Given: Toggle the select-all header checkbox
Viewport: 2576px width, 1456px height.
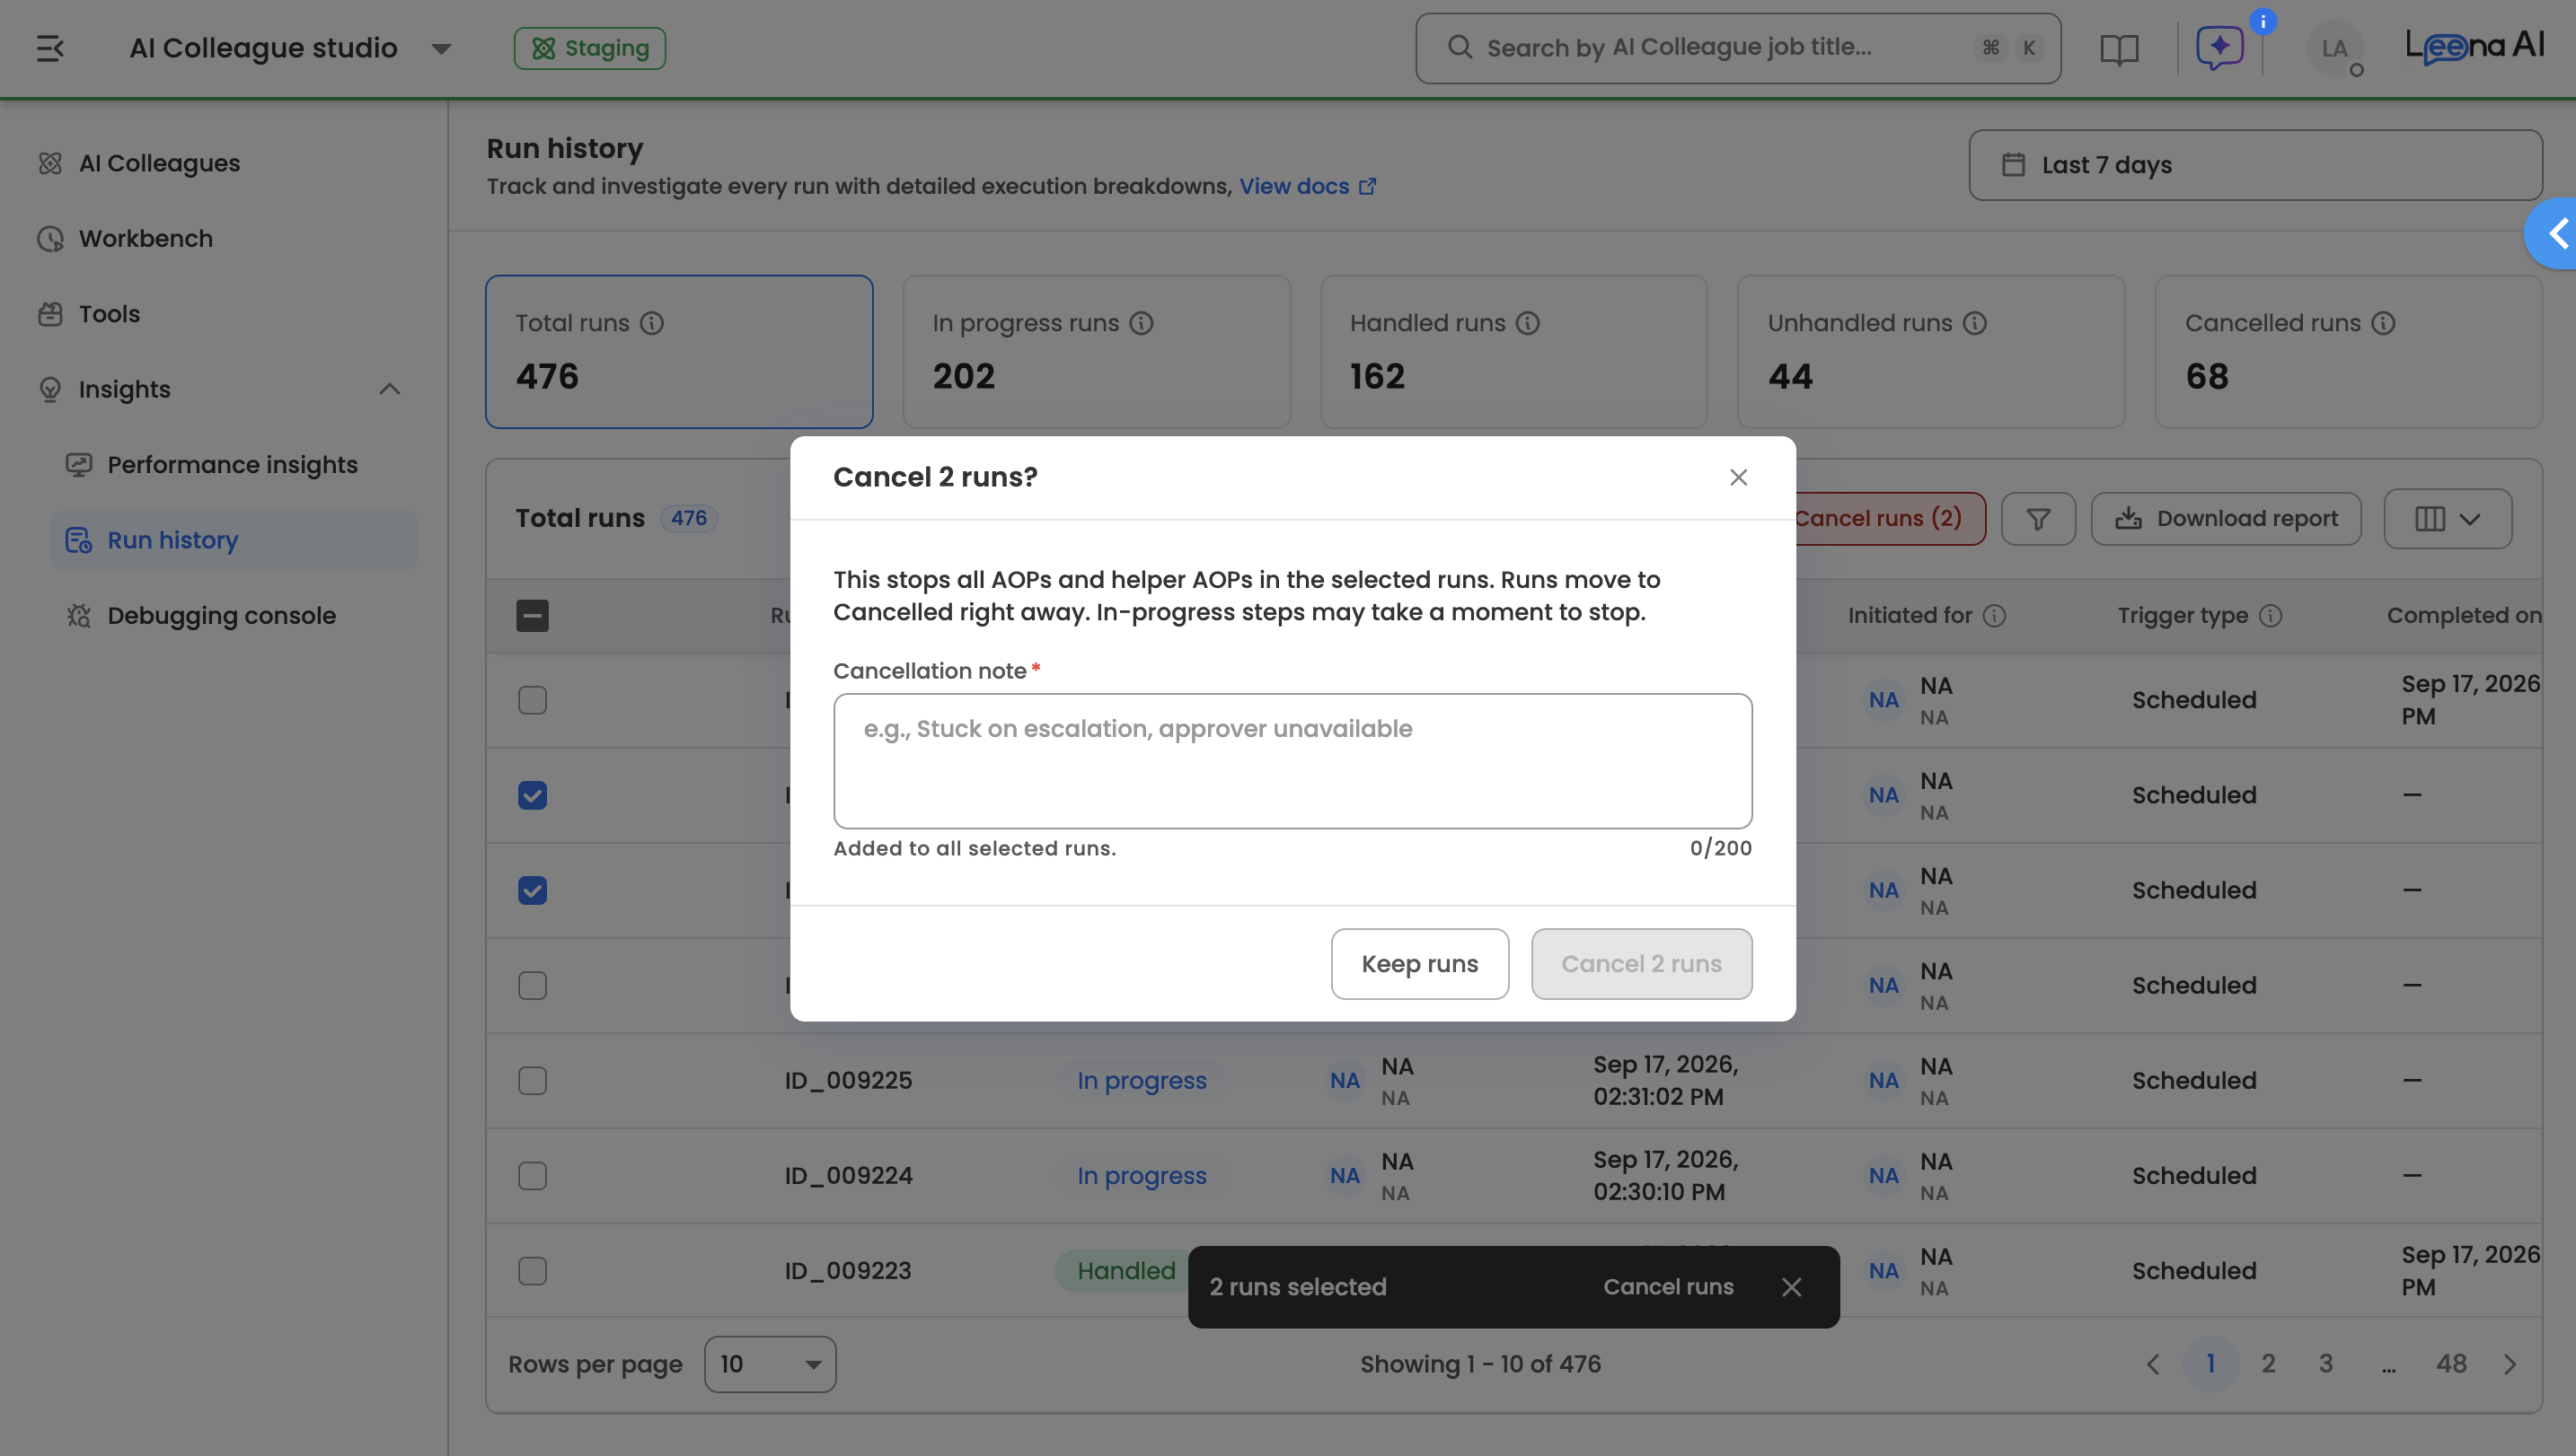Looking at the screenshot, I should (533, 616).
